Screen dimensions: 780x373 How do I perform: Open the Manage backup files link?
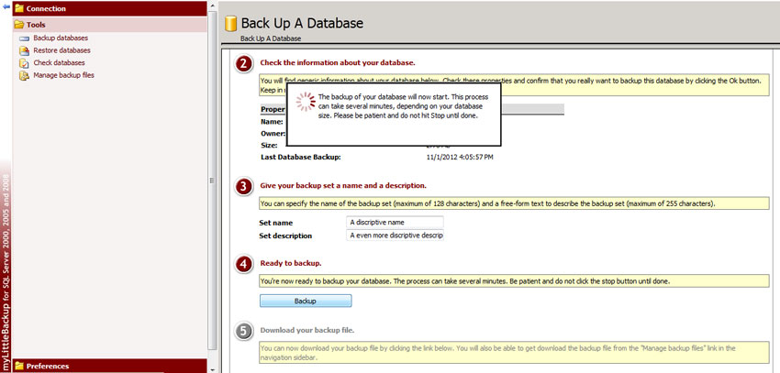(x=63, y=75)
